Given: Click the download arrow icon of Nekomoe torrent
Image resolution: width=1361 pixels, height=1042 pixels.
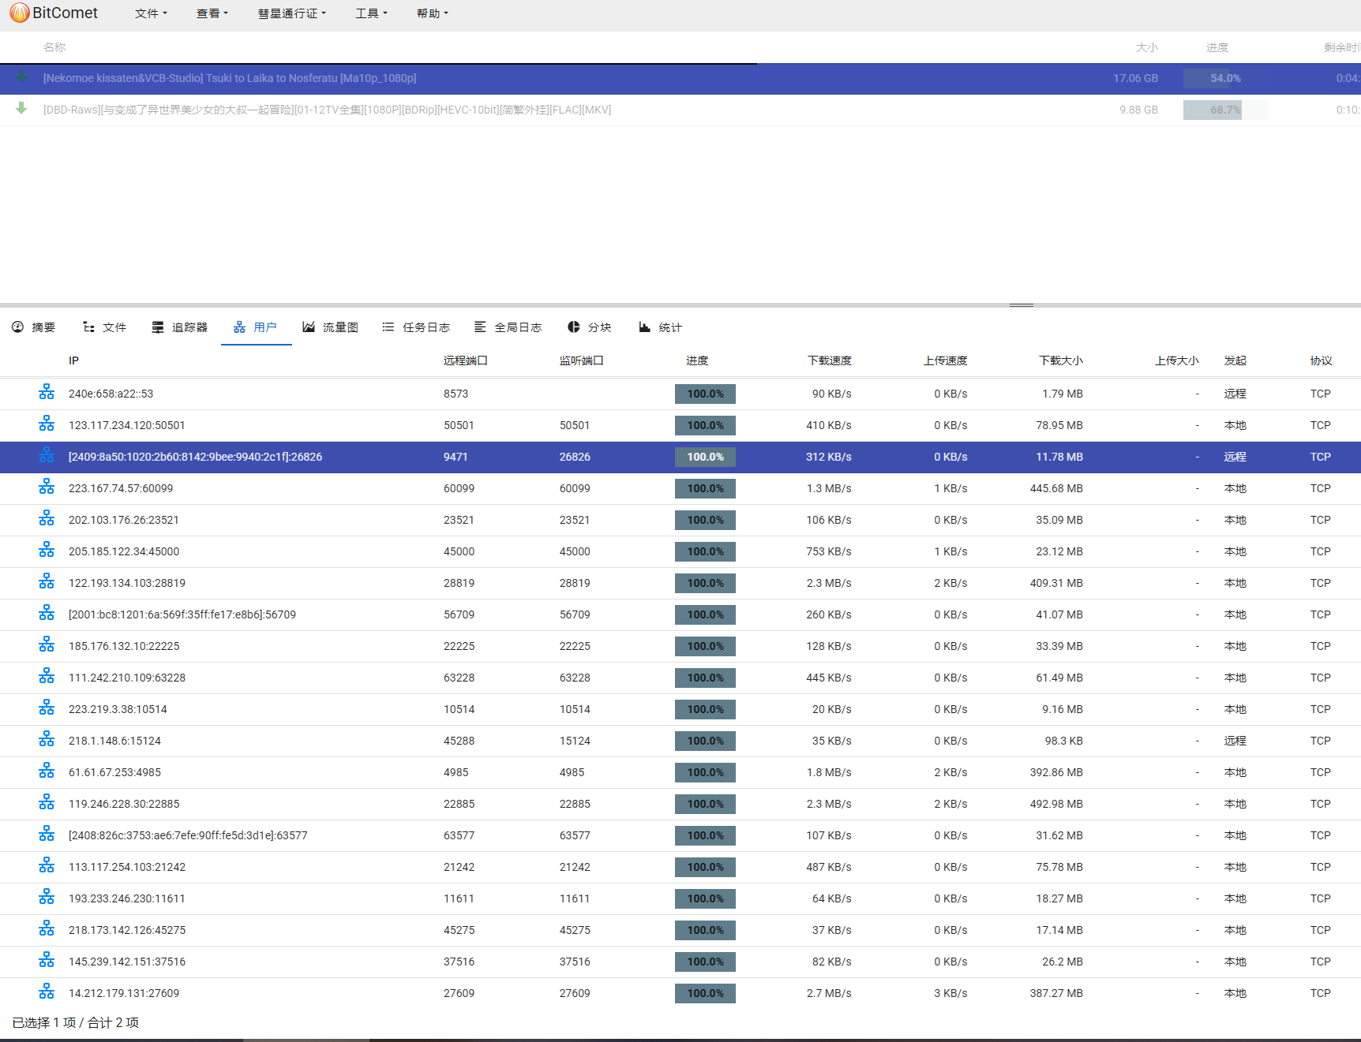Looking at the screenshot, I should click(x=21, y=77).
